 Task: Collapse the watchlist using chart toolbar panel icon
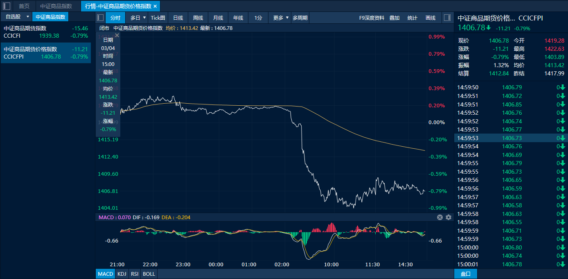coord(100,18)
